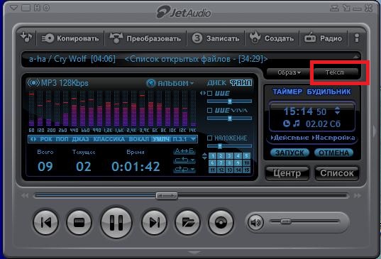Click the round icon in title bar

click(46, 8)
